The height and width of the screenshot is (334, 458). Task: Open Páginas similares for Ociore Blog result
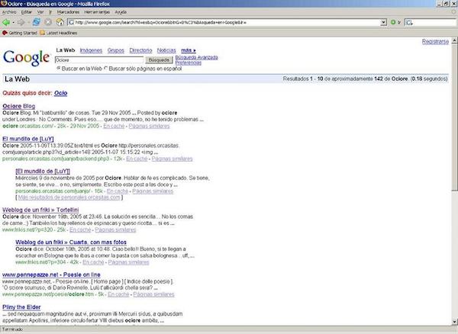click(149, 127)
